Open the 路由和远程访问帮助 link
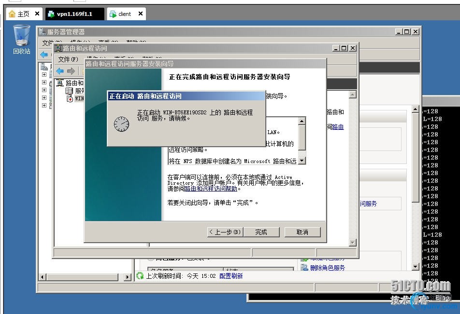 [211, 189]
